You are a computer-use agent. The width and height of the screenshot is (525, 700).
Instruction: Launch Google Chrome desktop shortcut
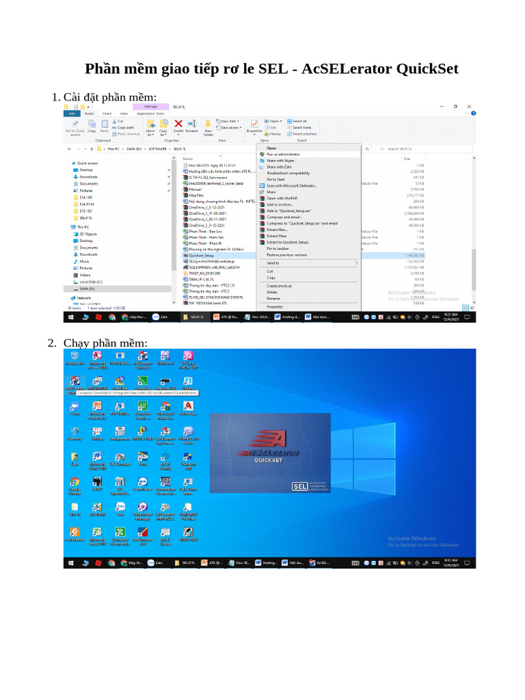pyautogui.click(x=75, y=486)
